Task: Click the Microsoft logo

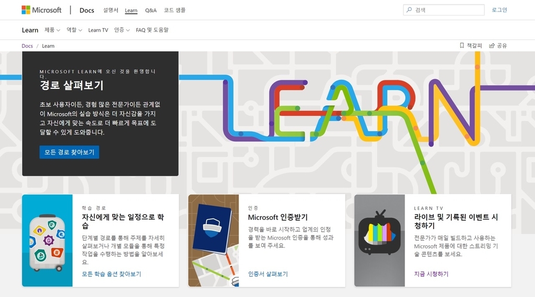Action: click(x=41, y=10)
